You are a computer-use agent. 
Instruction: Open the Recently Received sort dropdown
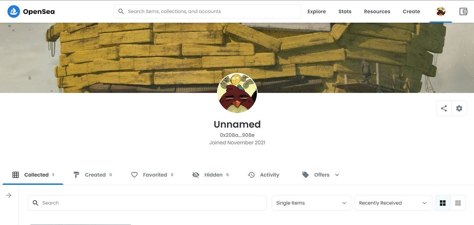click(393, 203)
